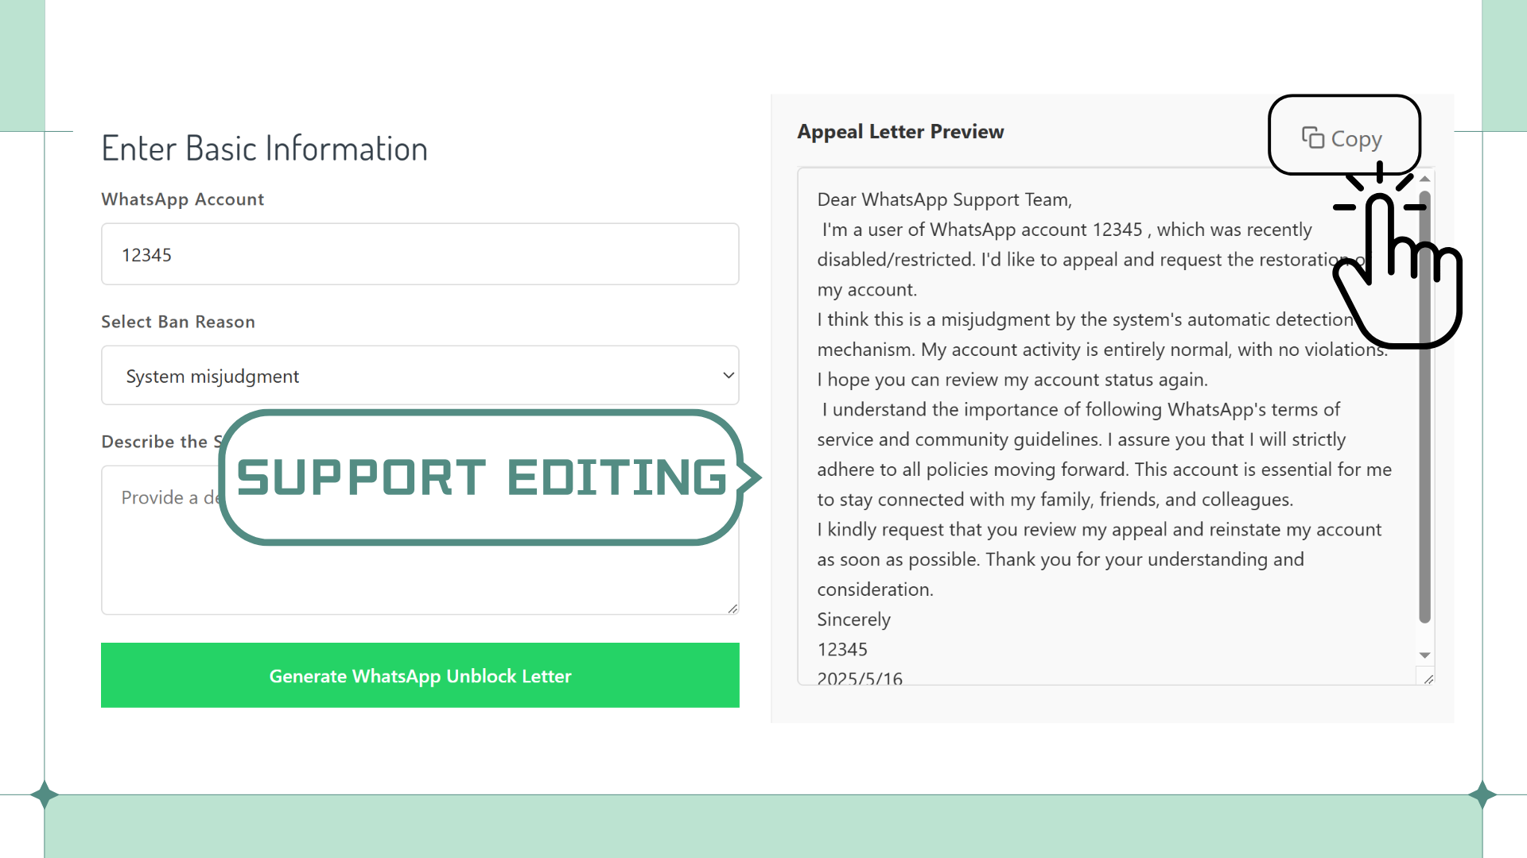This screenshot has width=1527, height=858.
Task: Click the Enter Basic Information heading
Action: tap(264, 149)
